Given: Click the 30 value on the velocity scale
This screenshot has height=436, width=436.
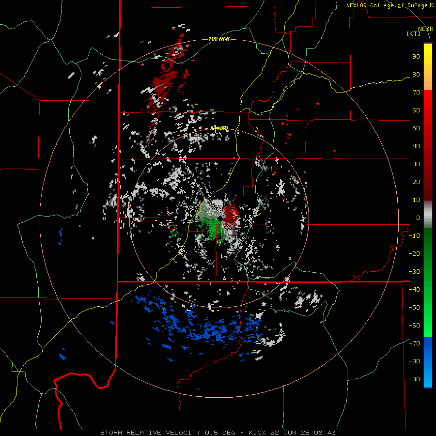Looking at the screenshot, I should pyautogui.click(x=416, y=164).
